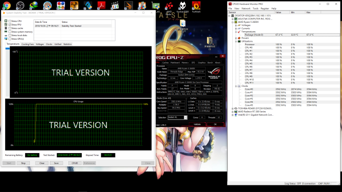Collapse the Temperatures node
Viewport: 342px width, 192px height.
click(236, 32)
